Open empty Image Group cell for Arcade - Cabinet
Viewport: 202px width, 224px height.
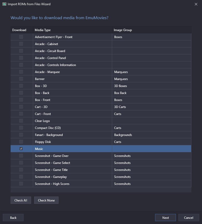coord(151,44)
